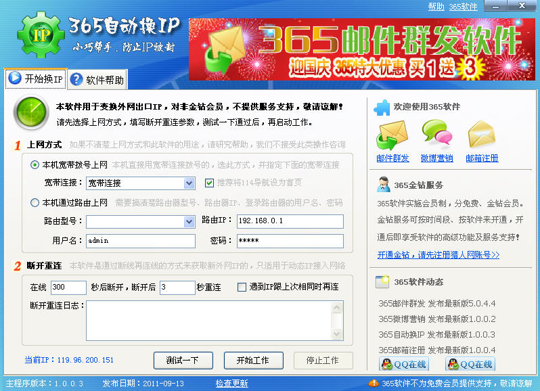Click the 邮箱注册 mailbox icon
540x391 pixels.
pyautogui.click(x=482, y=135)
